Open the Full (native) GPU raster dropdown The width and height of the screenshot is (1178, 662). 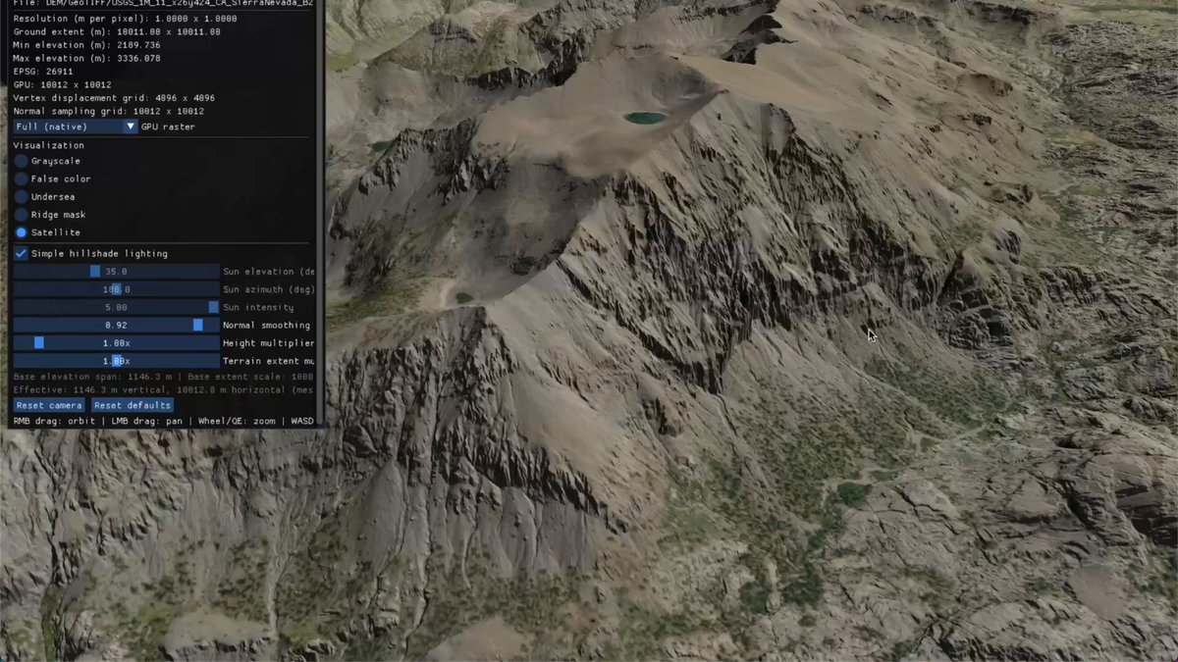[x=76, y=127]
